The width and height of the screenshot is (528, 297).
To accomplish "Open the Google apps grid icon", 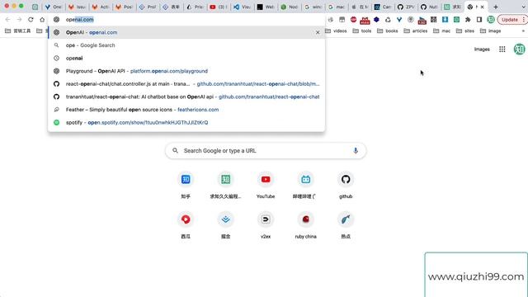I will pos(502,49).
